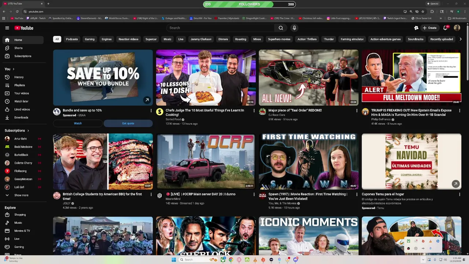
Task: Expand bookmarks overflow chevron
Action: tap(440, 18)
